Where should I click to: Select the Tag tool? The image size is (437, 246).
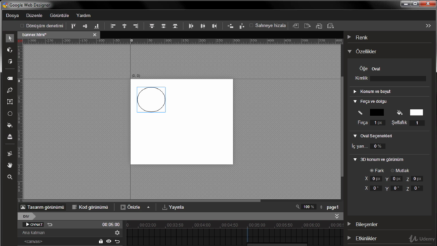(x=10, y=79)
